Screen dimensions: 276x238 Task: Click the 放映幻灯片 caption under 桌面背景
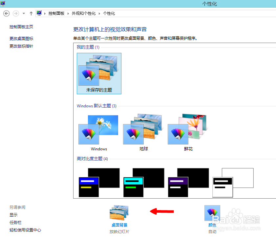(x=119, y=232)
